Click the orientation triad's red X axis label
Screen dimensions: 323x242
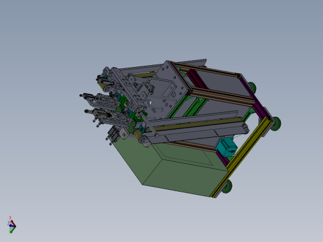pyautogui.click(x=10, y=218)
